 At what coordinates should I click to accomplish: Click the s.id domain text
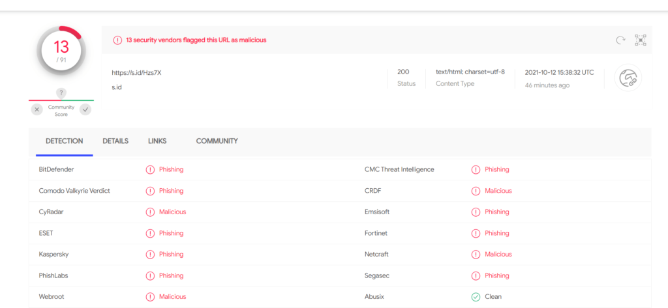[x=117, y=87]
